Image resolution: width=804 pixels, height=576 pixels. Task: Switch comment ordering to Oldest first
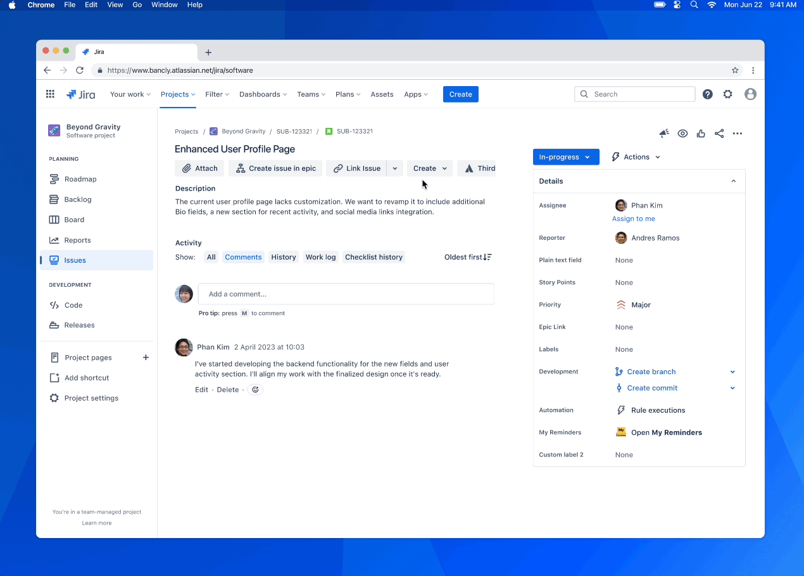click(x=467, y=257)
